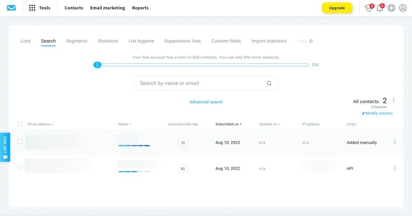Open actions menu for Added manually row
Viewport: 412px width, 216px height.
tap(395, 142)
